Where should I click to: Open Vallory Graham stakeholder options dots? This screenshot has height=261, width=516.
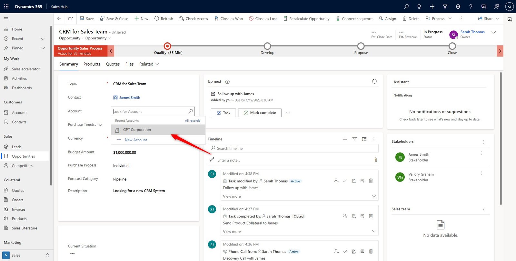pos(482,173)
